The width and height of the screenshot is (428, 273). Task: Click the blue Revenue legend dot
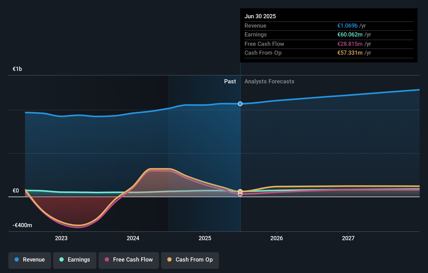16,259
